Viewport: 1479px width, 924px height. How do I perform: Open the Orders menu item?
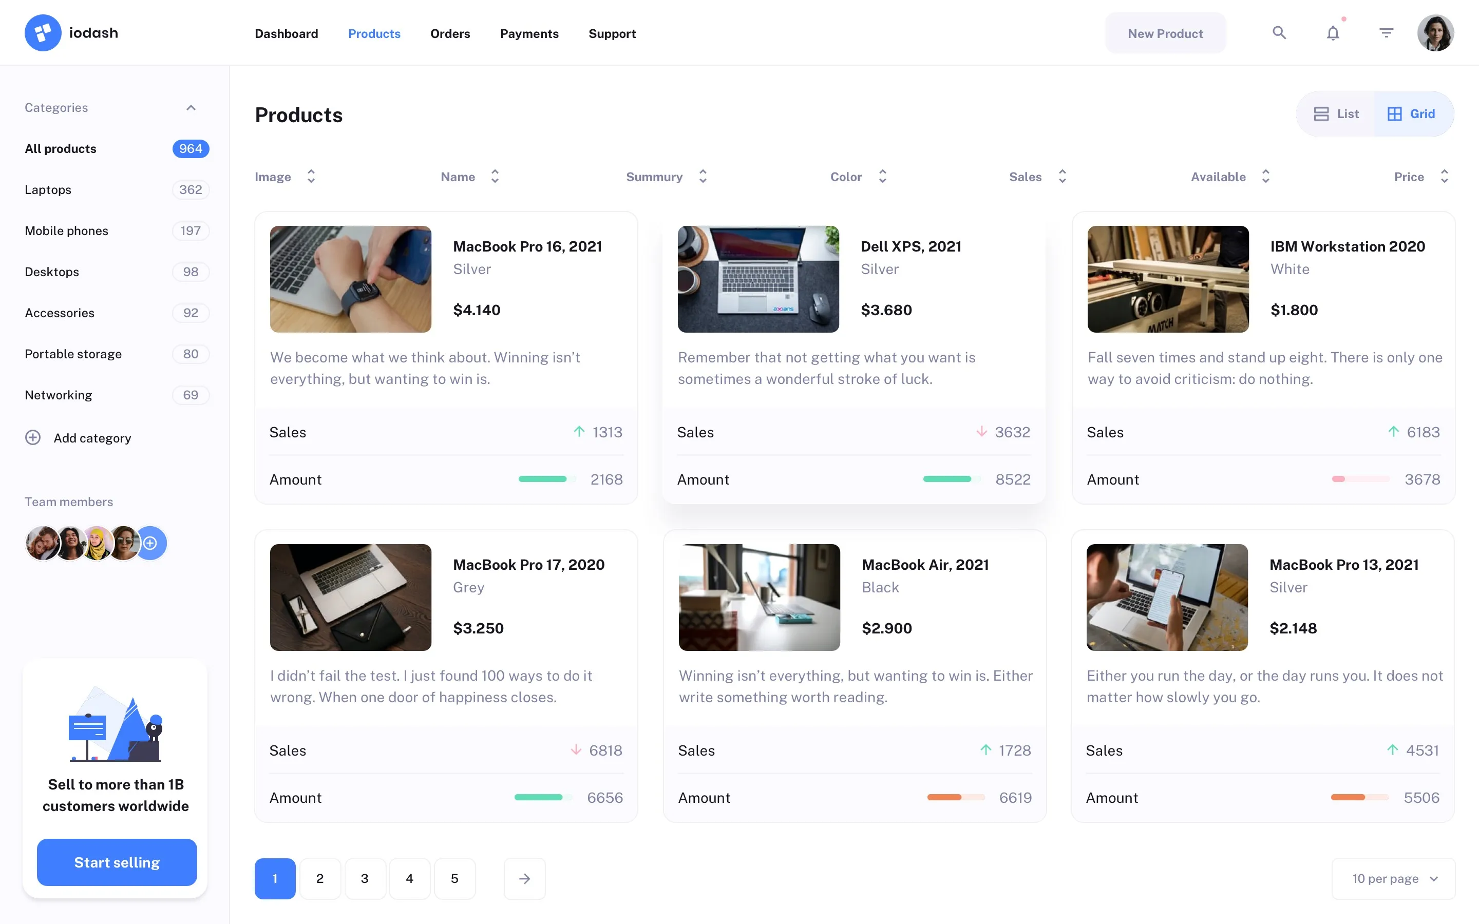450,33
